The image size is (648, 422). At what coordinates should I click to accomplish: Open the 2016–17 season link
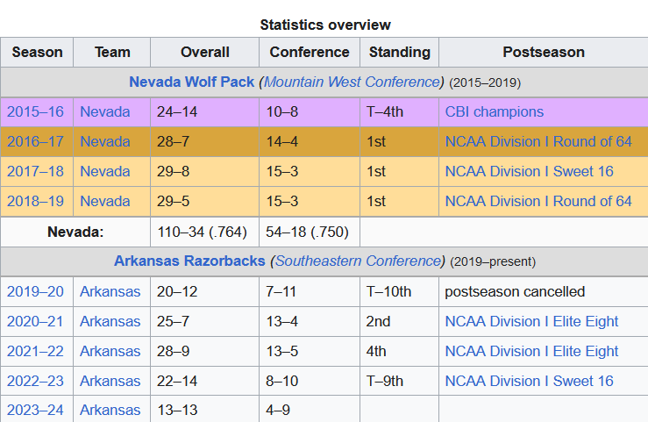click(x=35, y=141)
